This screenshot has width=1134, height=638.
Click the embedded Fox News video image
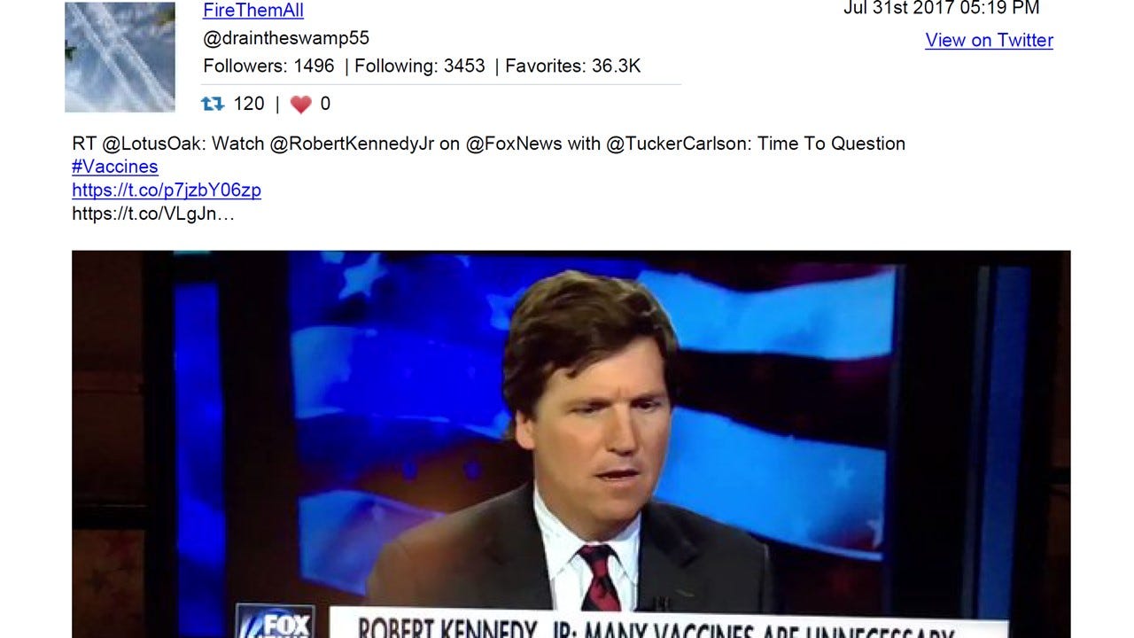pos(571,444)
